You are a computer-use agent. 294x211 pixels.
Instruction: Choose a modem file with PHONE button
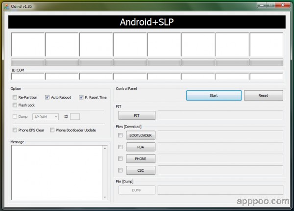tap(141, 159)
